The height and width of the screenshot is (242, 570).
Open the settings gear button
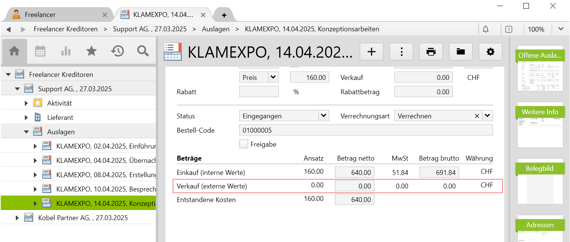490,52
